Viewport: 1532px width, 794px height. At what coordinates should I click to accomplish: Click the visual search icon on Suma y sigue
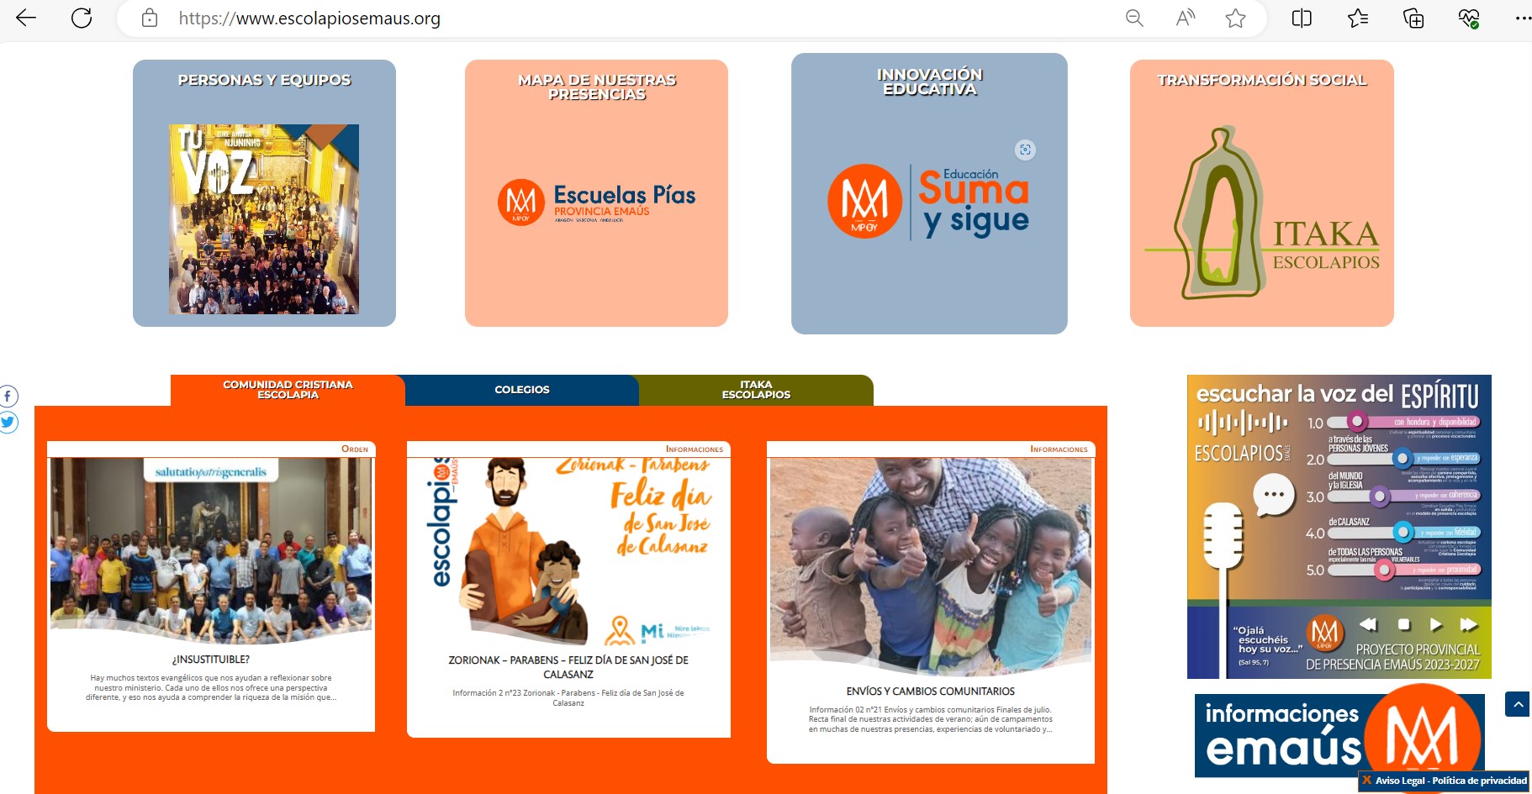[1025, 150]
